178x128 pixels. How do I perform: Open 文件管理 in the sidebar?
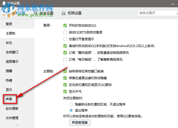[x=17, y=118]
